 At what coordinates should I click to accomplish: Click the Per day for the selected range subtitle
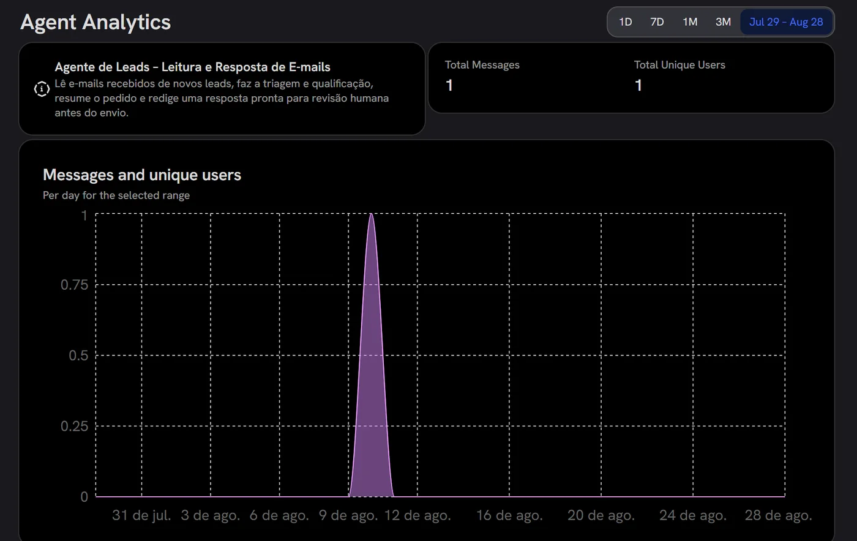click(116, 195)
